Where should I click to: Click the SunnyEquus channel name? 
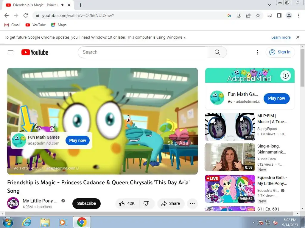[267, 129]
